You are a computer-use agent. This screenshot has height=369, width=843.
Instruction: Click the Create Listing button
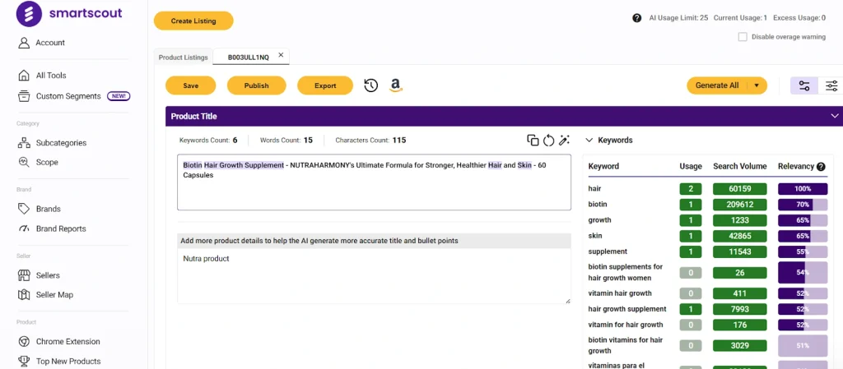[193, 21]
